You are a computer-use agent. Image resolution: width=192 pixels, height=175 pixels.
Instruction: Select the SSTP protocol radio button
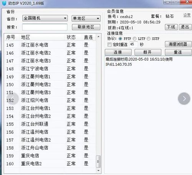(149, 38)
